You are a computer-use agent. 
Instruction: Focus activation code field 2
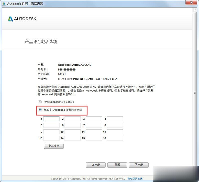coord(72,119)
